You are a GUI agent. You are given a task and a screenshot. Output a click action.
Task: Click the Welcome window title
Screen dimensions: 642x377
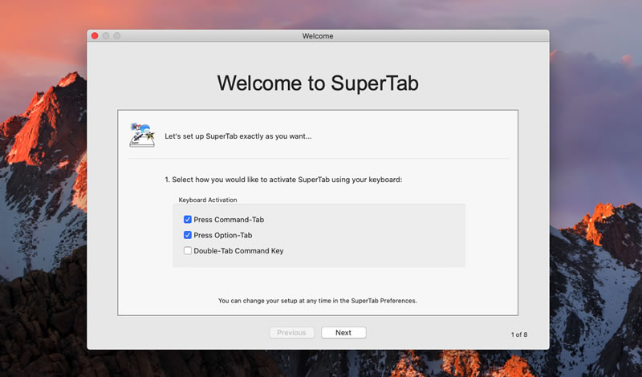pos(318,36)
